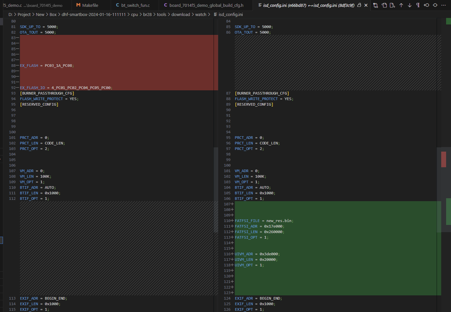
Task: Click the green insertion marker in the overview ruler
Action: [x=448, y=212]
